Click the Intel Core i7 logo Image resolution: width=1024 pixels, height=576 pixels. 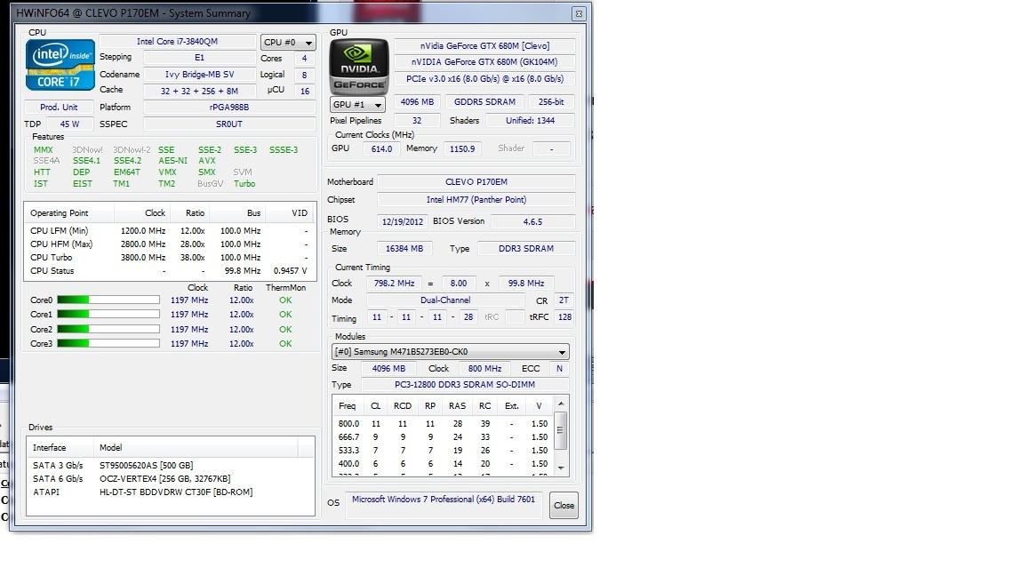point(60,65)
